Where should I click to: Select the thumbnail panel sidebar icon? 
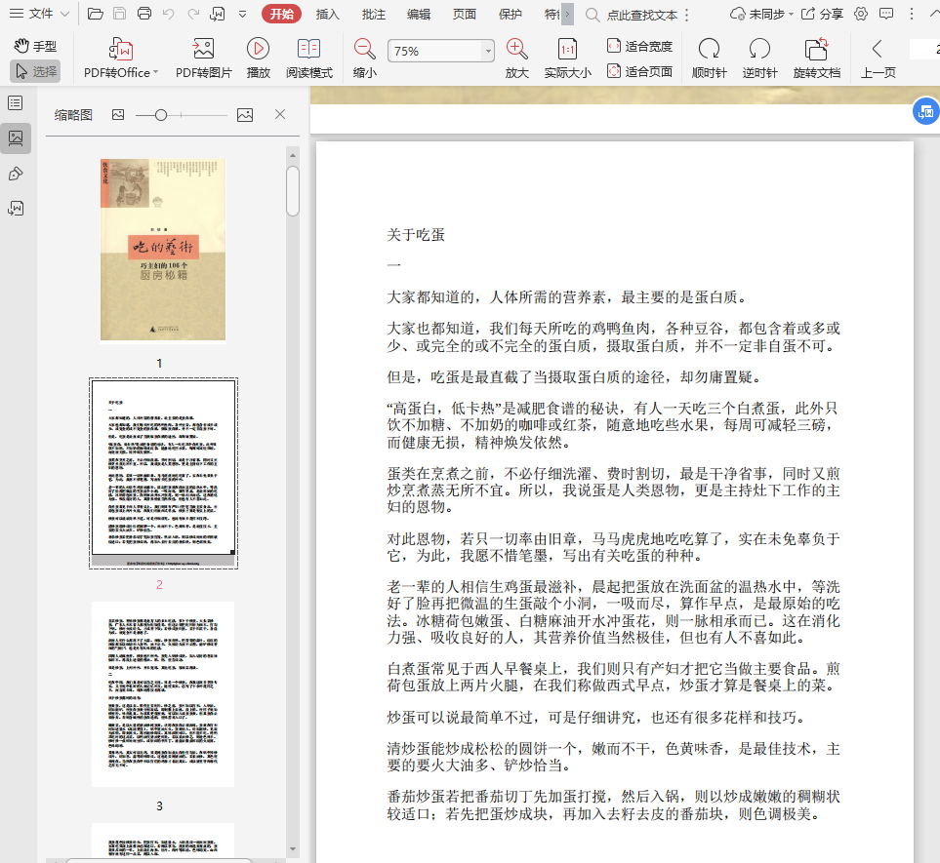point(16,138)
